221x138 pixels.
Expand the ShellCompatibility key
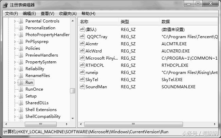point(15,117)
